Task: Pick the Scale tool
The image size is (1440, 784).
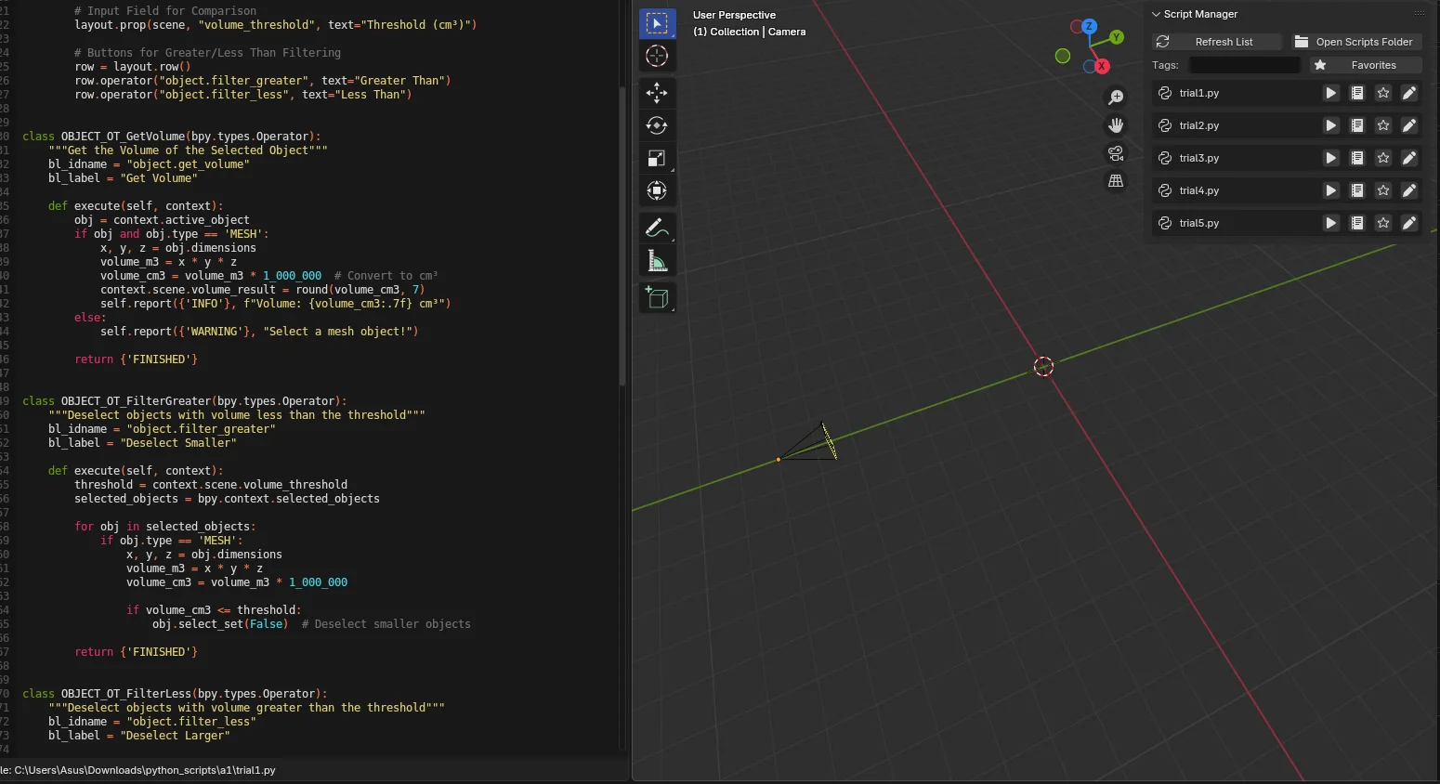Action: (657, 158)
